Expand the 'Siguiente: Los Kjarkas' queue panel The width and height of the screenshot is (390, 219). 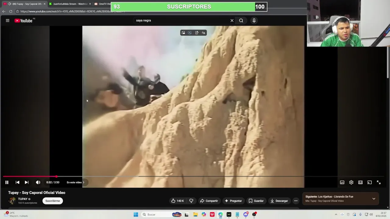(374, 199)
